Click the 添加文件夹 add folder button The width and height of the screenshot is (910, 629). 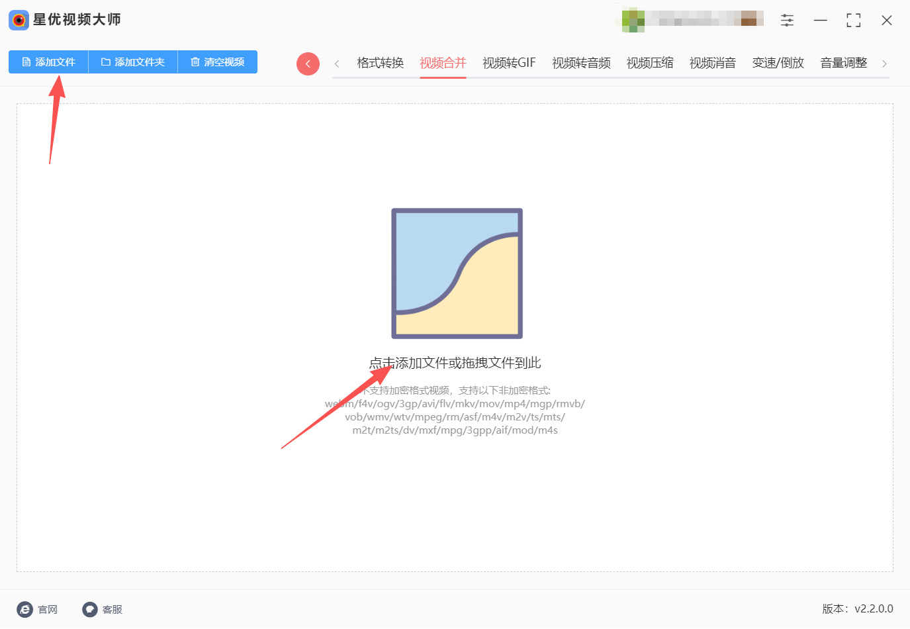133,62
